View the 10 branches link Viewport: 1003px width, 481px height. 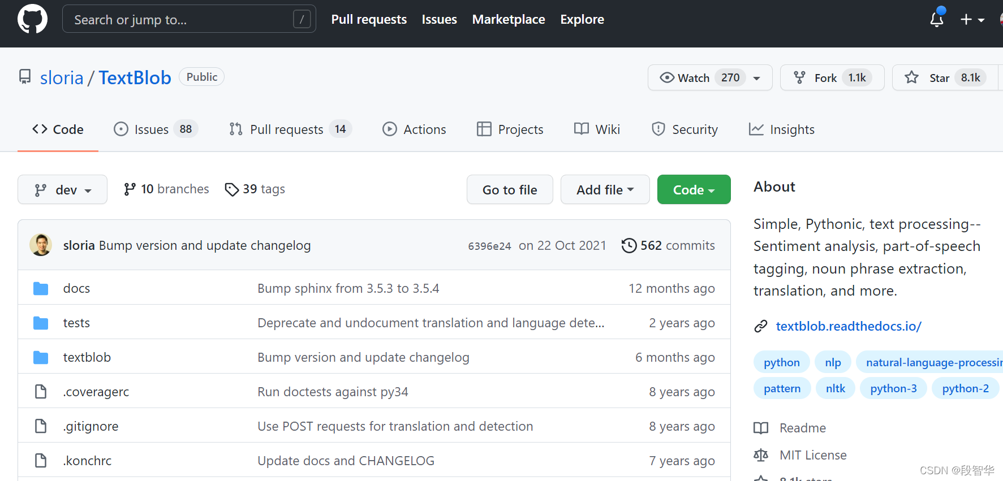click(166, 189)
